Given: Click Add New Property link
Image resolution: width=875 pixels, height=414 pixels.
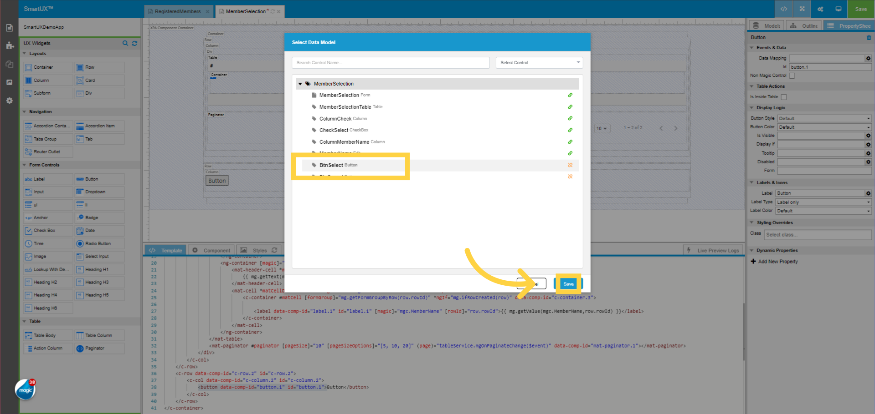Looking at the screenshot, I should click(774, 262).
